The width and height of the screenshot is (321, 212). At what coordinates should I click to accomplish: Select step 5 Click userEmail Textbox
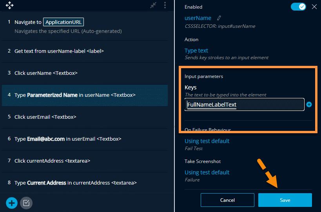[85, 117]
